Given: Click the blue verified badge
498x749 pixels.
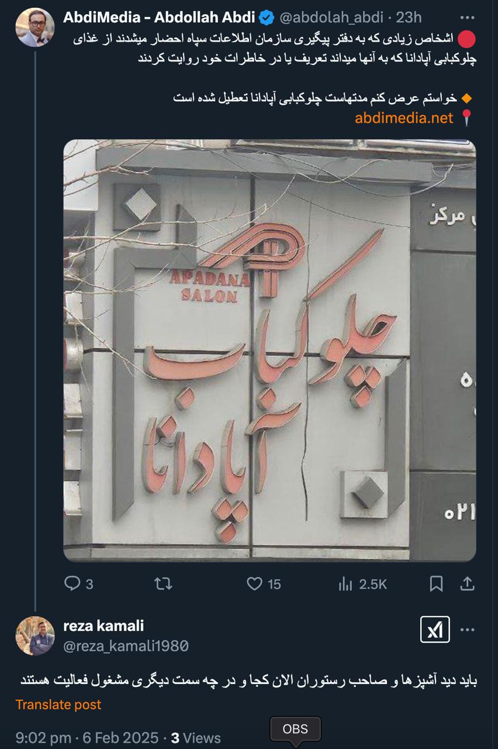Looking at the screenshot, I should pos(267,18).
